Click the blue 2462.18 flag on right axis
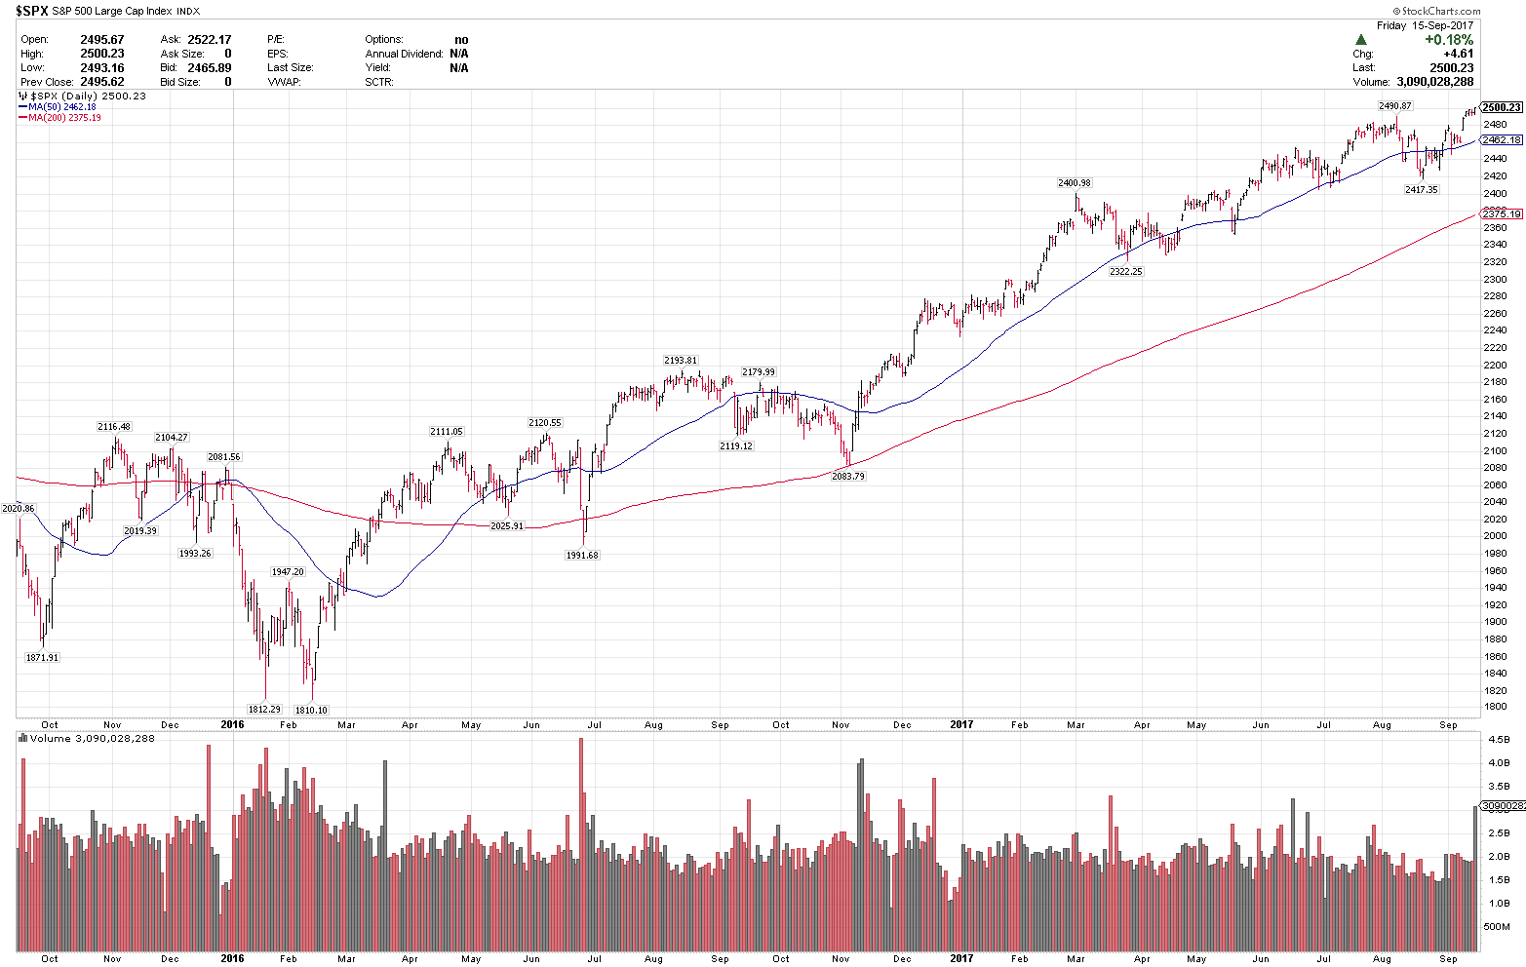The image size is (1526, 967). (x=1501, y=140)
